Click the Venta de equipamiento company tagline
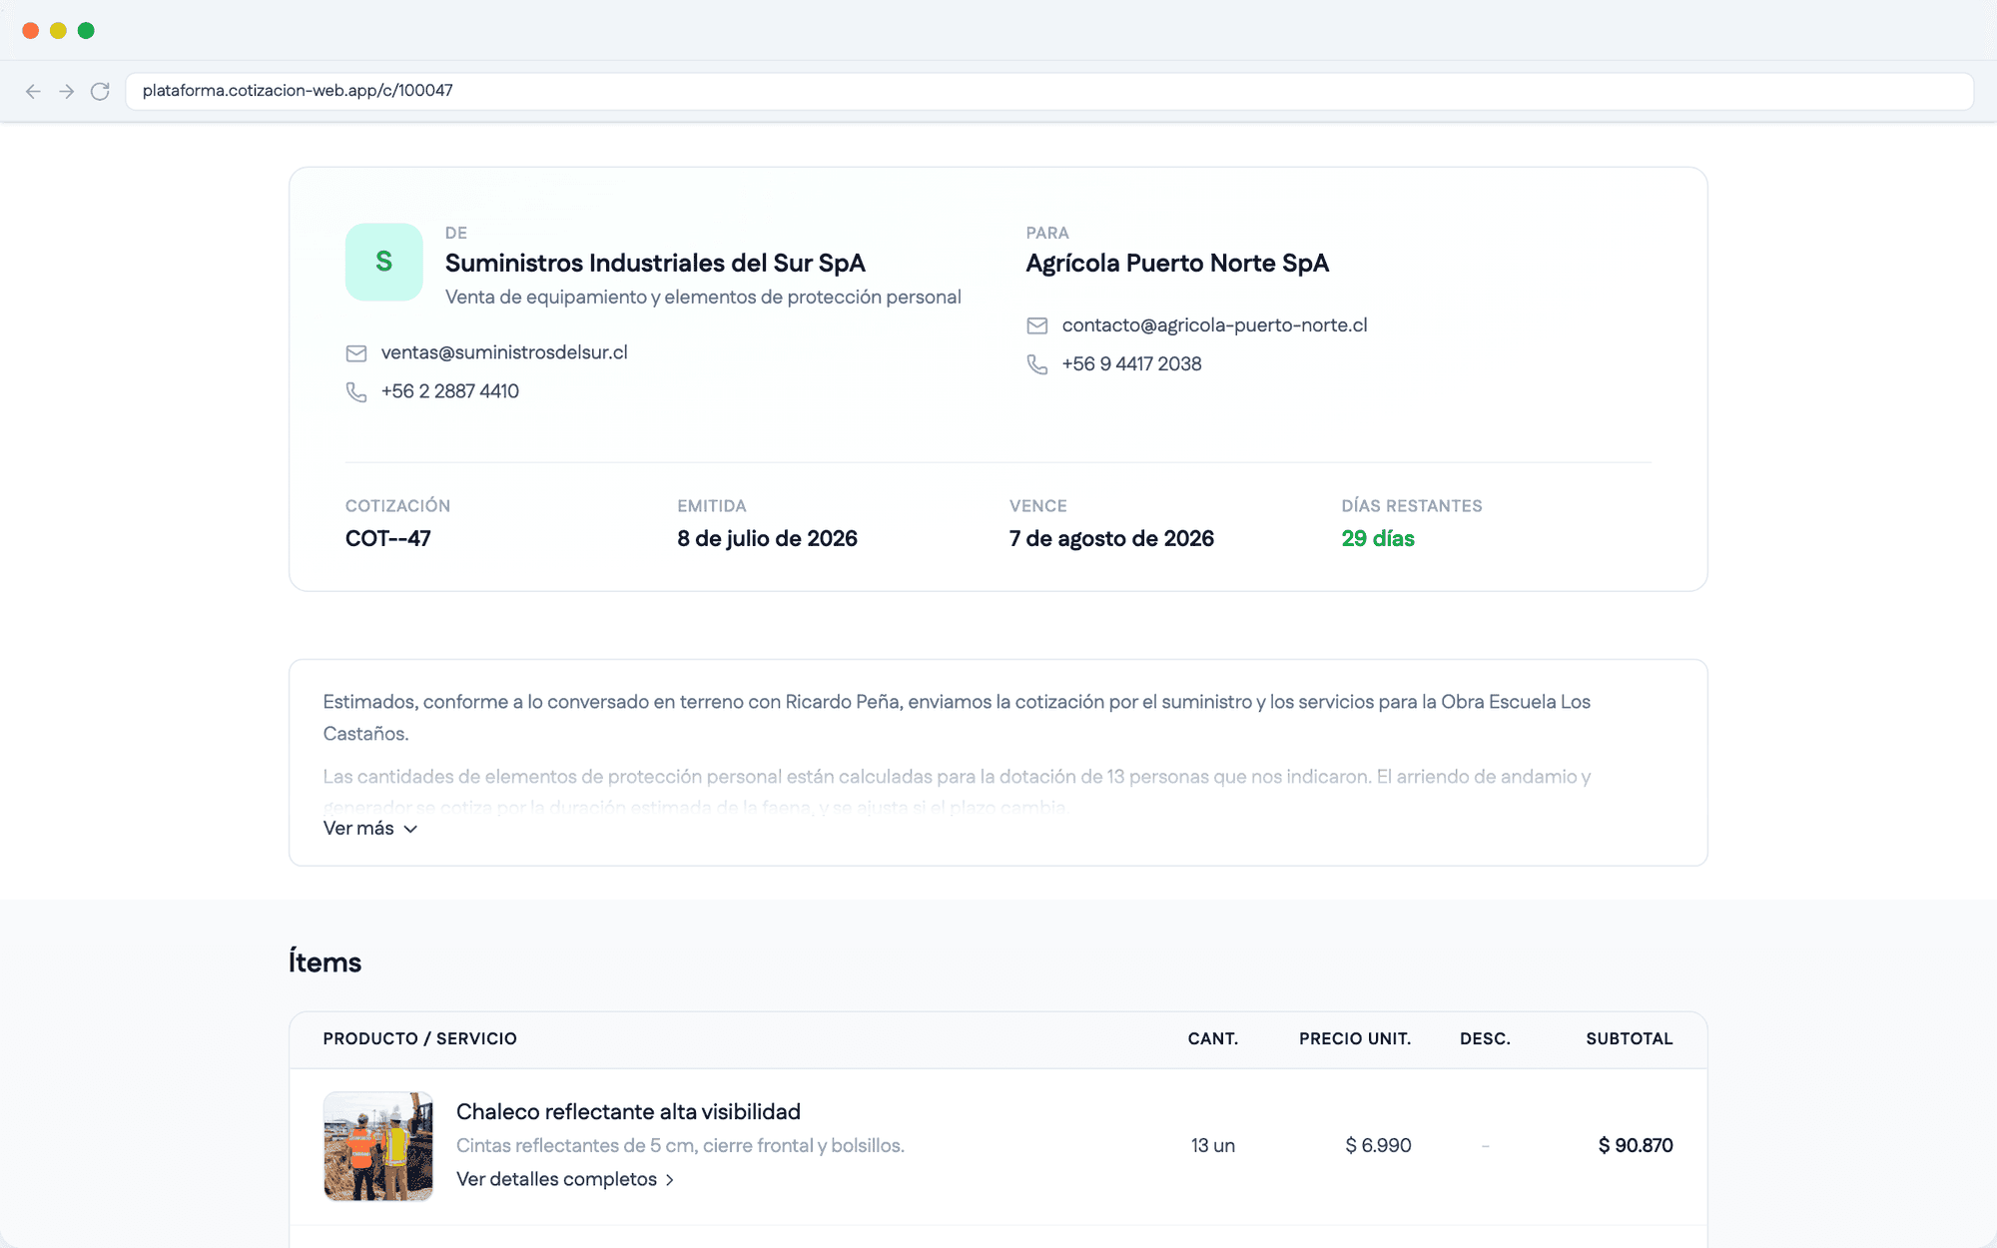The width and height of the screenshot is (1997, 1248). [703, 298]
